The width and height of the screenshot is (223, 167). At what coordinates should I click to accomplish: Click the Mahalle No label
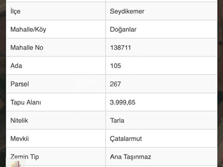(x=27, y=48)
